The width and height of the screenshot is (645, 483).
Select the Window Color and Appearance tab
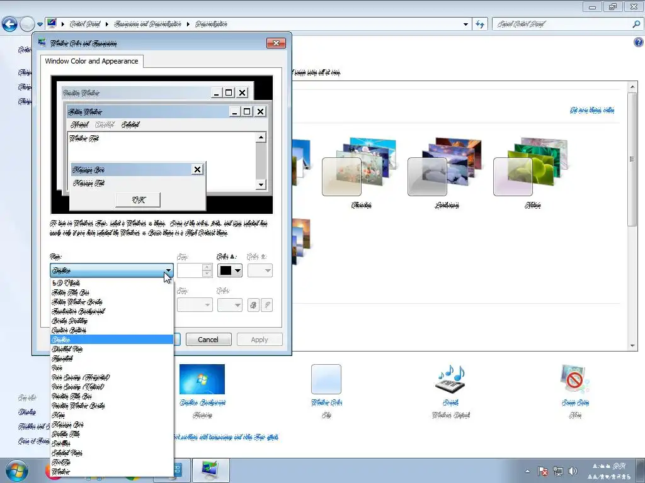(92, 61)
